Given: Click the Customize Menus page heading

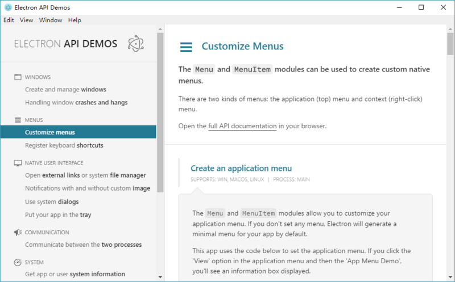Looking at the screenshot, I should (x=243, y=47).
